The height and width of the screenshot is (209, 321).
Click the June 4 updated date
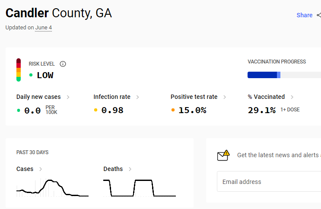tap(43, 28)
